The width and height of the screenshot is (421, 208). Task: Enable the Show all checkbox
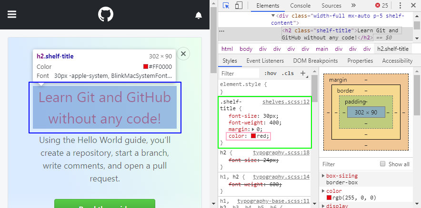point(383,164)
